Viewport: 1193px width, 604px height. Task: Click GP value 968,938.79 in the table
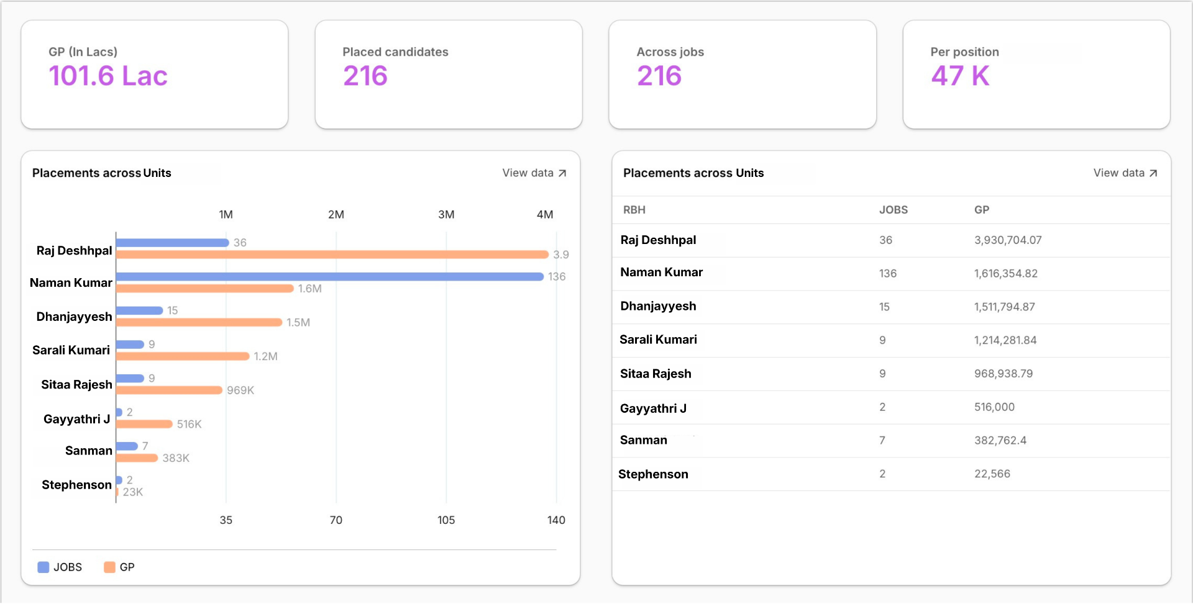click(1003, 374)
